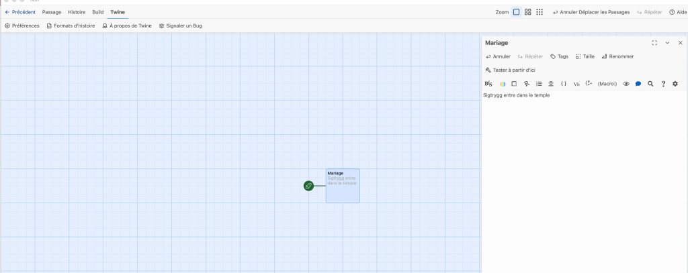The width and height of the screenshot is (688, 273).
Task: Select the single-square zoom level
Action: pyautogui.click(x=517, y=12)
